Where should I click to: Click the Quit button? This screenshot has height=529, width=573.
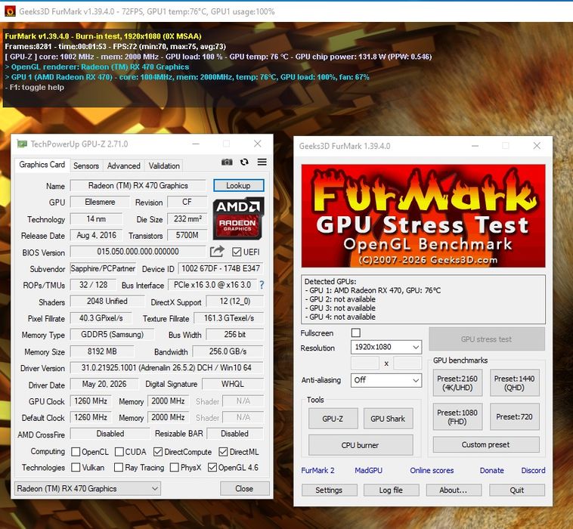coord(517,490)
